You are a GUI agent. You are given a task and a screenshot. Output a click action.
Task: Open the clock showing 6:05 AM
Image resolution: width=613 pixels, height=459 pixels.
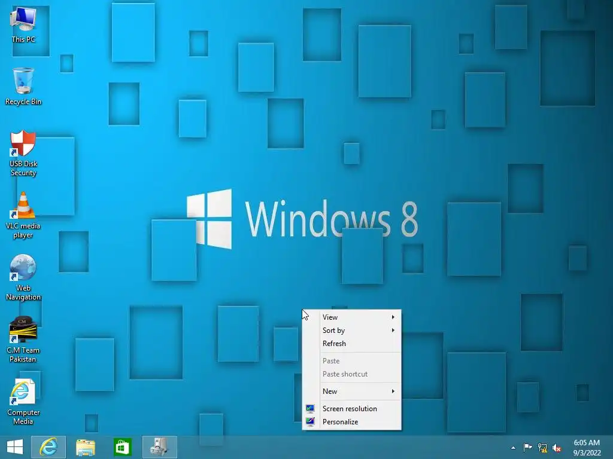click(587, 447)
